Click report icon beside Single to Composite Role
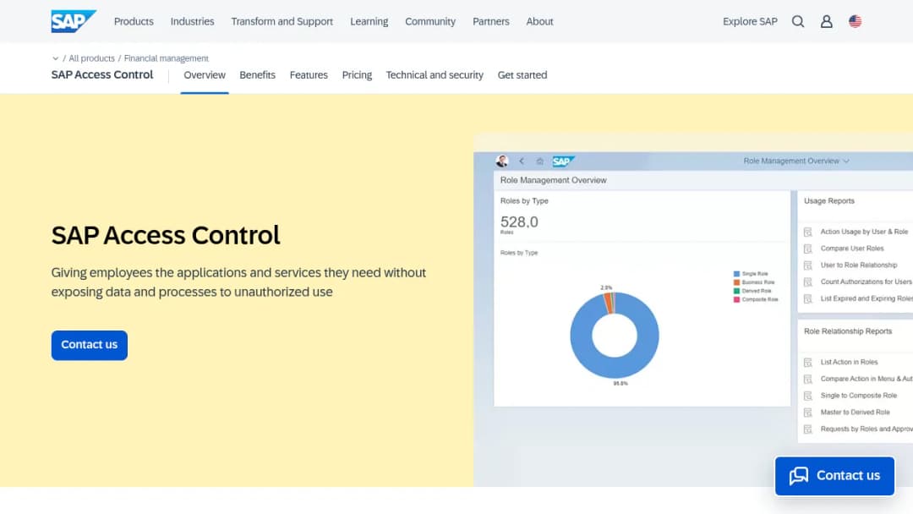Viewport: 913px width, 514px height. click(807, 396)
